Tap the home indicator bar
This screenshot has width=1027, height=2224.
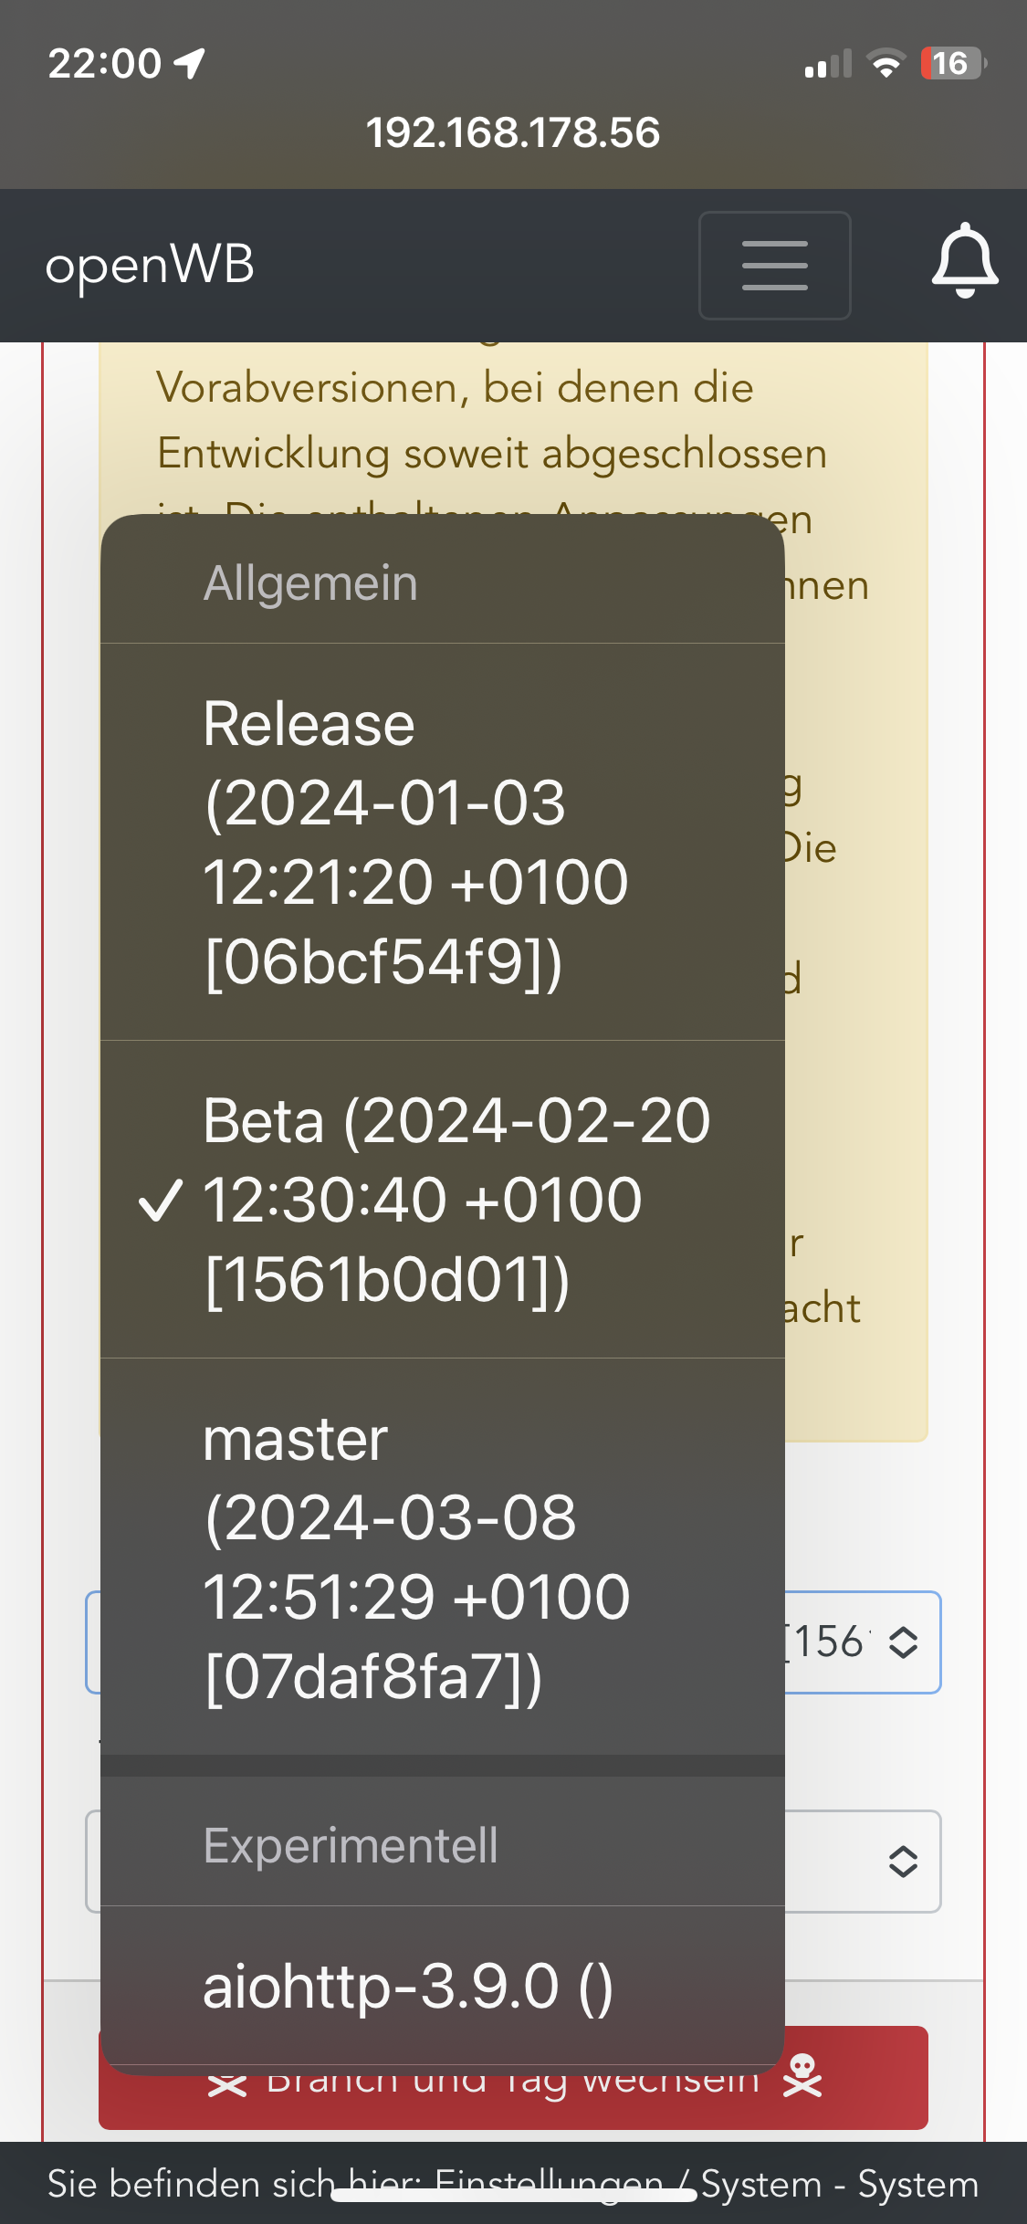click(x=513, y=2196)
